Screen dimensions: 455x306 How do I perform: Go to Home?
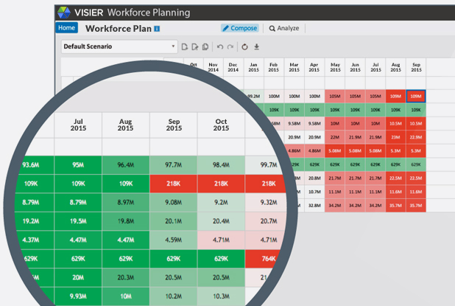pyautogui.click(x=67, y=28)
